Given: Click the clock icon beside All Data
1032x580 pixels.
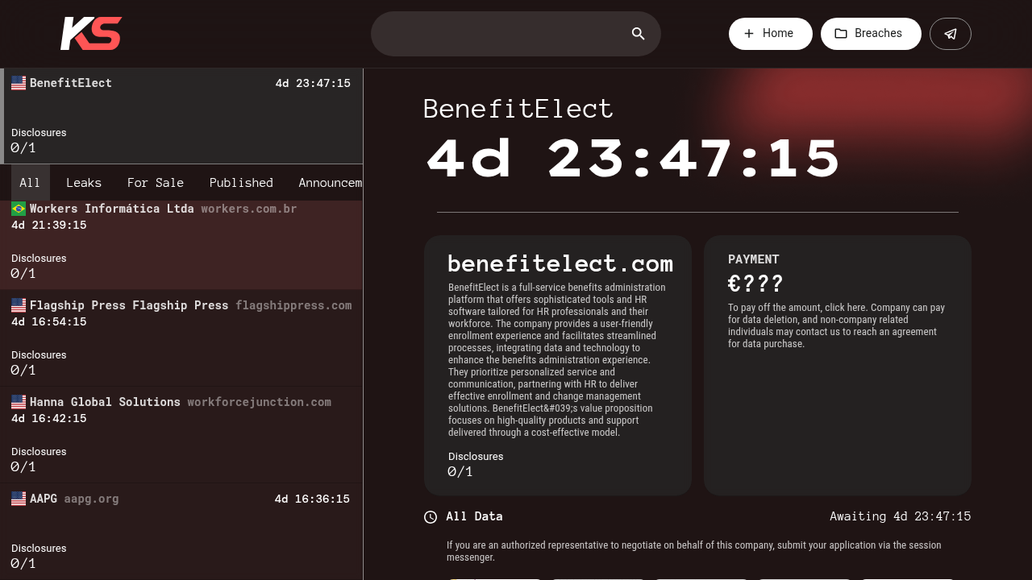Looking at the screenshot, I should tap(431, 517).
